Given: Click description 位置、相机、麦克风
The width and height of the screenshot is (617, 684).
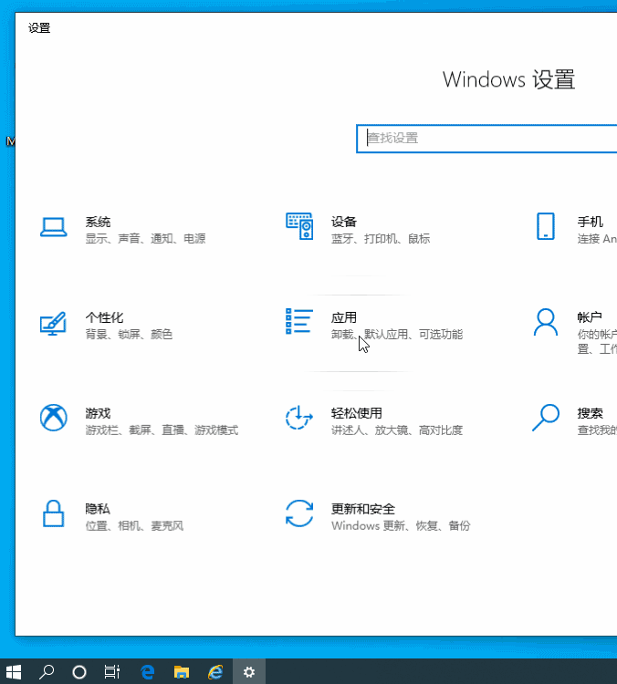Looking at the screenshot, I should [x=134, y=525].
